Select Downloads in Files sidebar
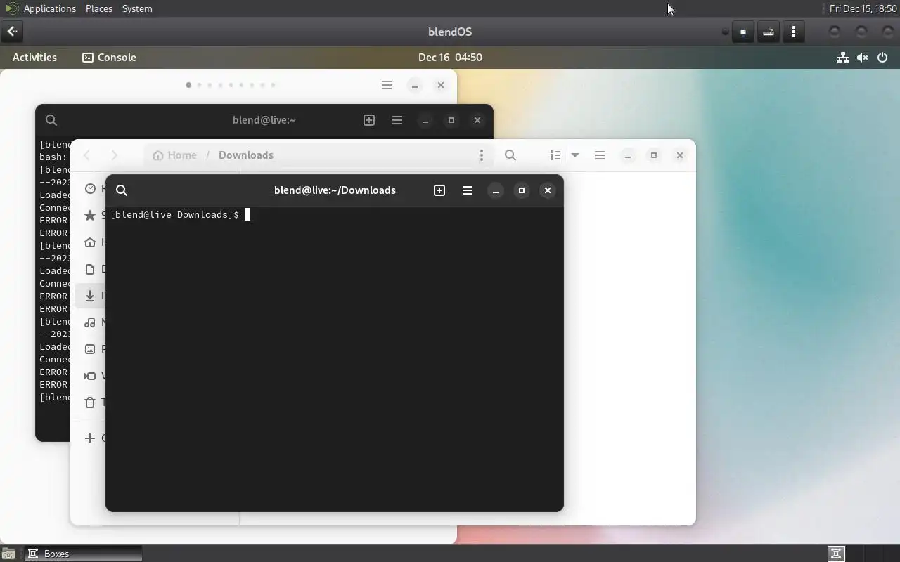 pyautogui.click(x=91, y=296)
